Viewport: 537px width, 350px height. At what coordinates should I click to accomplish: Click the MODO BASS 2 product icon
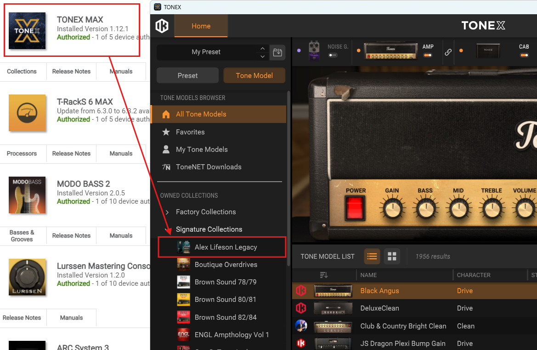tap(27, 195)
